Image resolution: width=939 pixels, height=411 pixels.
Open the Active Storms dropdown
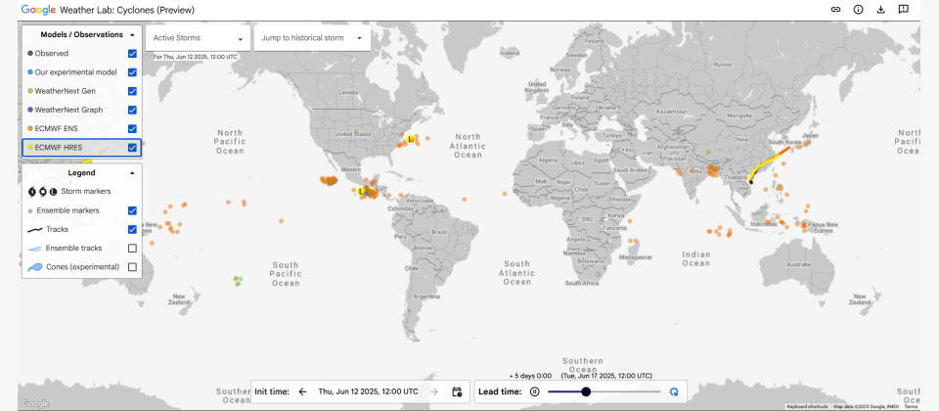[x=199, y=38]
